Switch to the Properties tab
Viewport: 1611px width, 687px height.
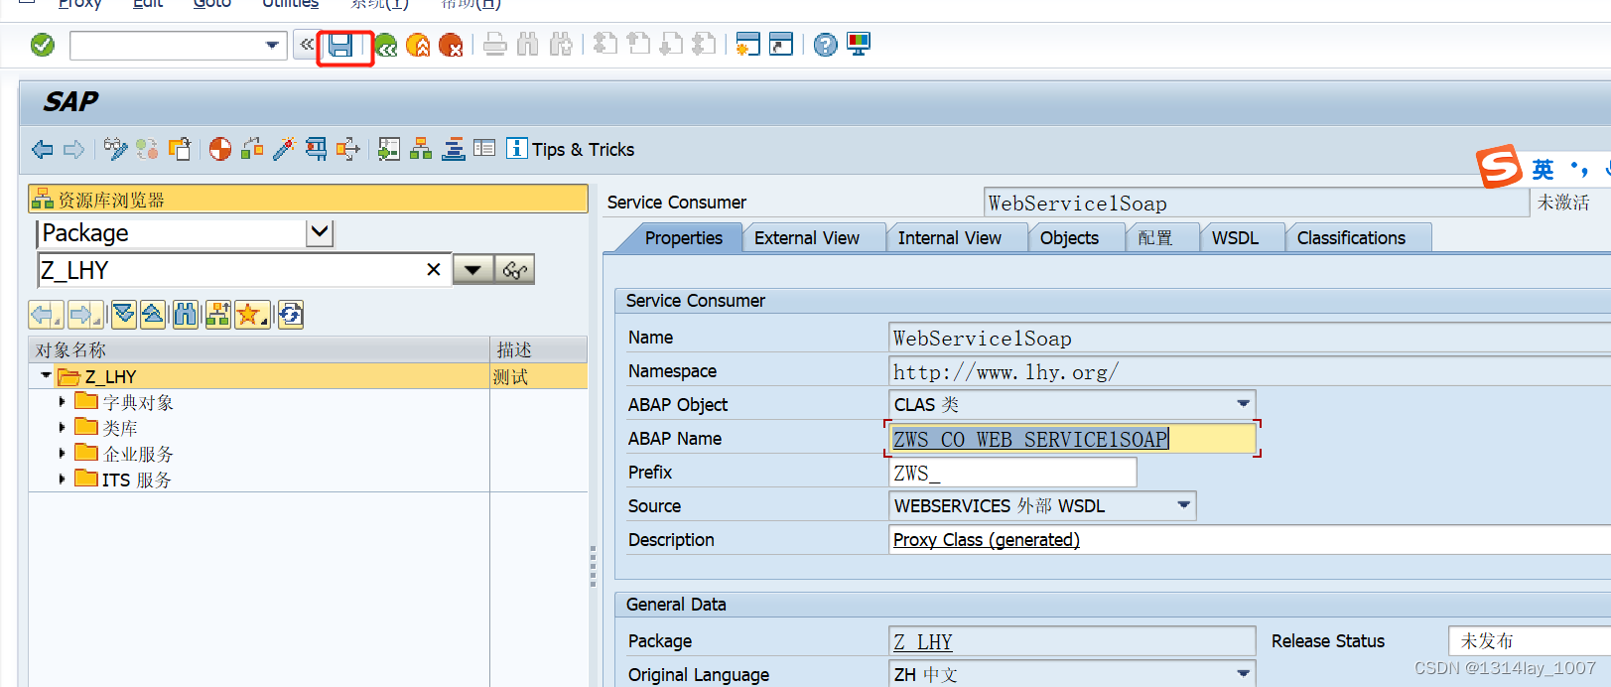tap(683, 238)
